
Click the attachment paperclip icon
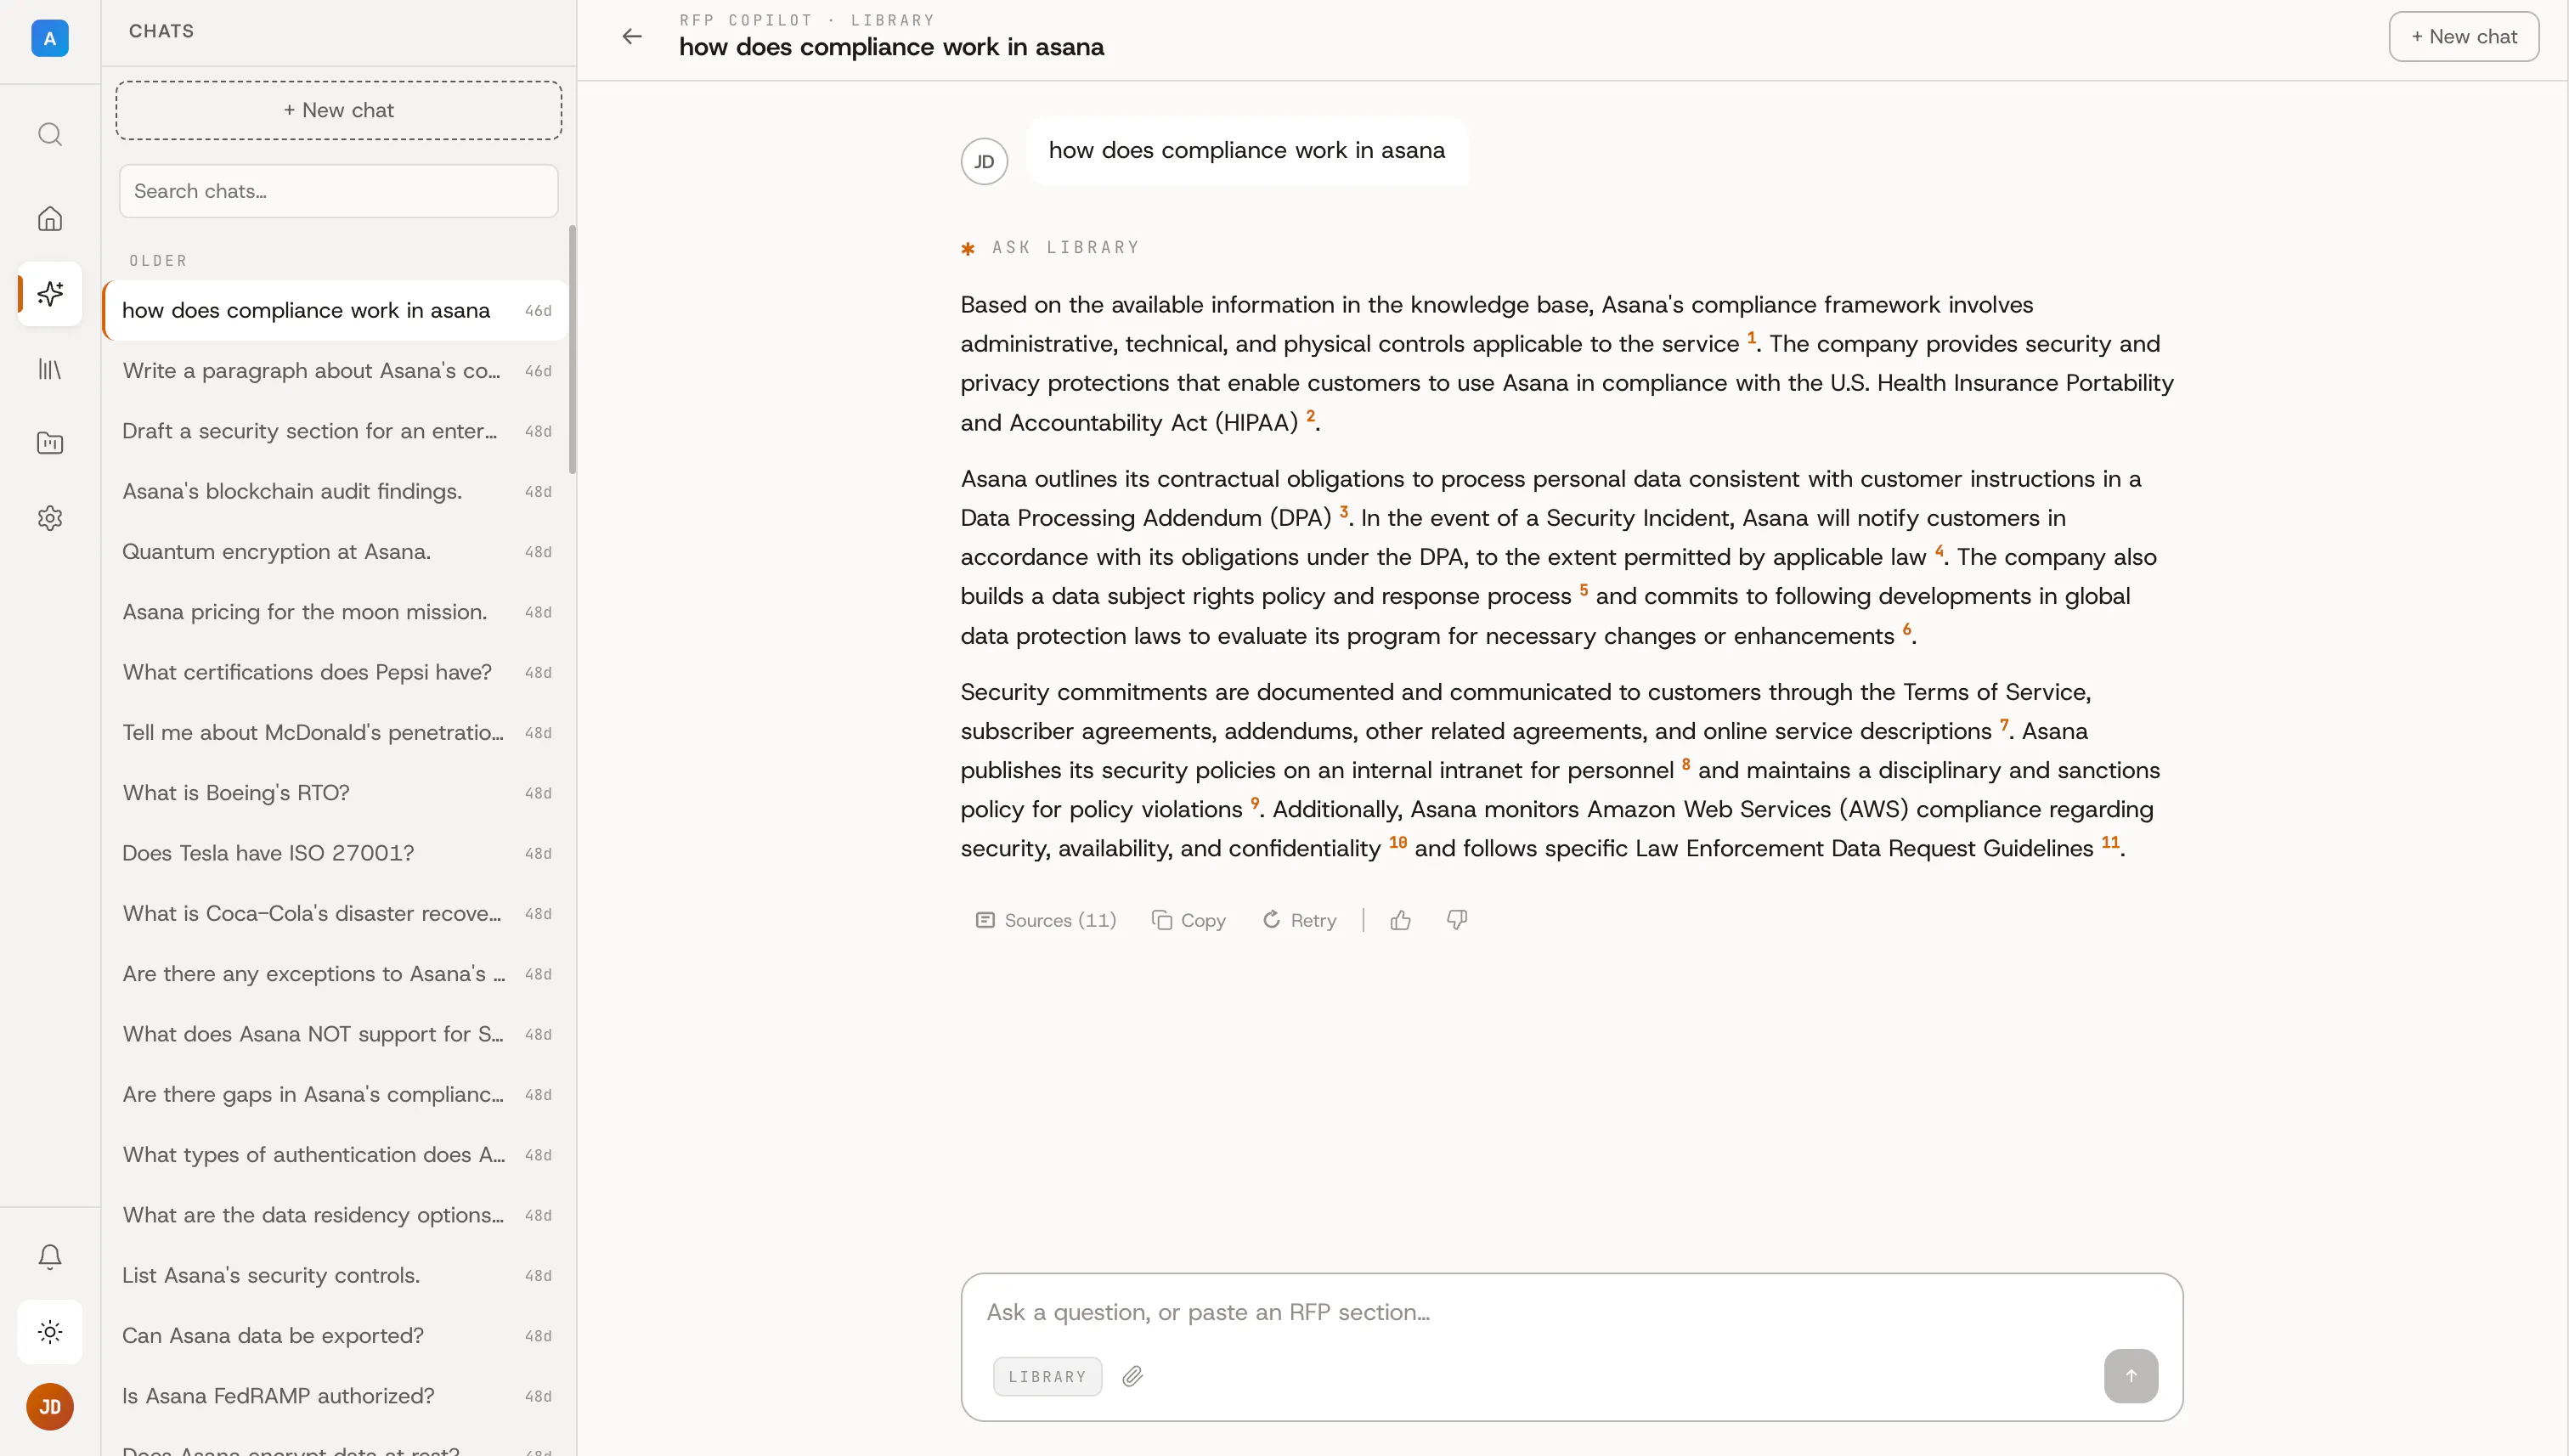point(1132,1376)
